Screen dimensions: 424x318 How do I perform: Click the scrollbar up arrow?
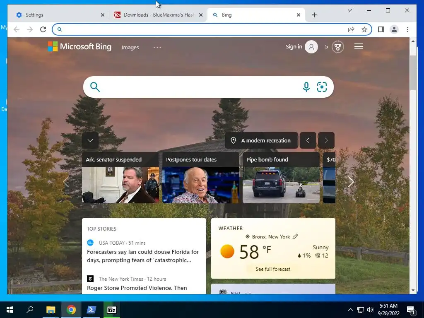pos(413,41)
